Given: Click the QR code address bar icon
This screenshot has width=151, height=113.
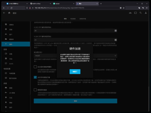Looking at the screenshot, I should click(x=121, y=8).
